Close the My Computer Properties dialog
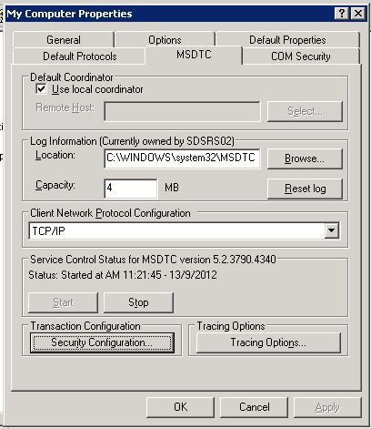The image size is (371, 429). [358, 14]
